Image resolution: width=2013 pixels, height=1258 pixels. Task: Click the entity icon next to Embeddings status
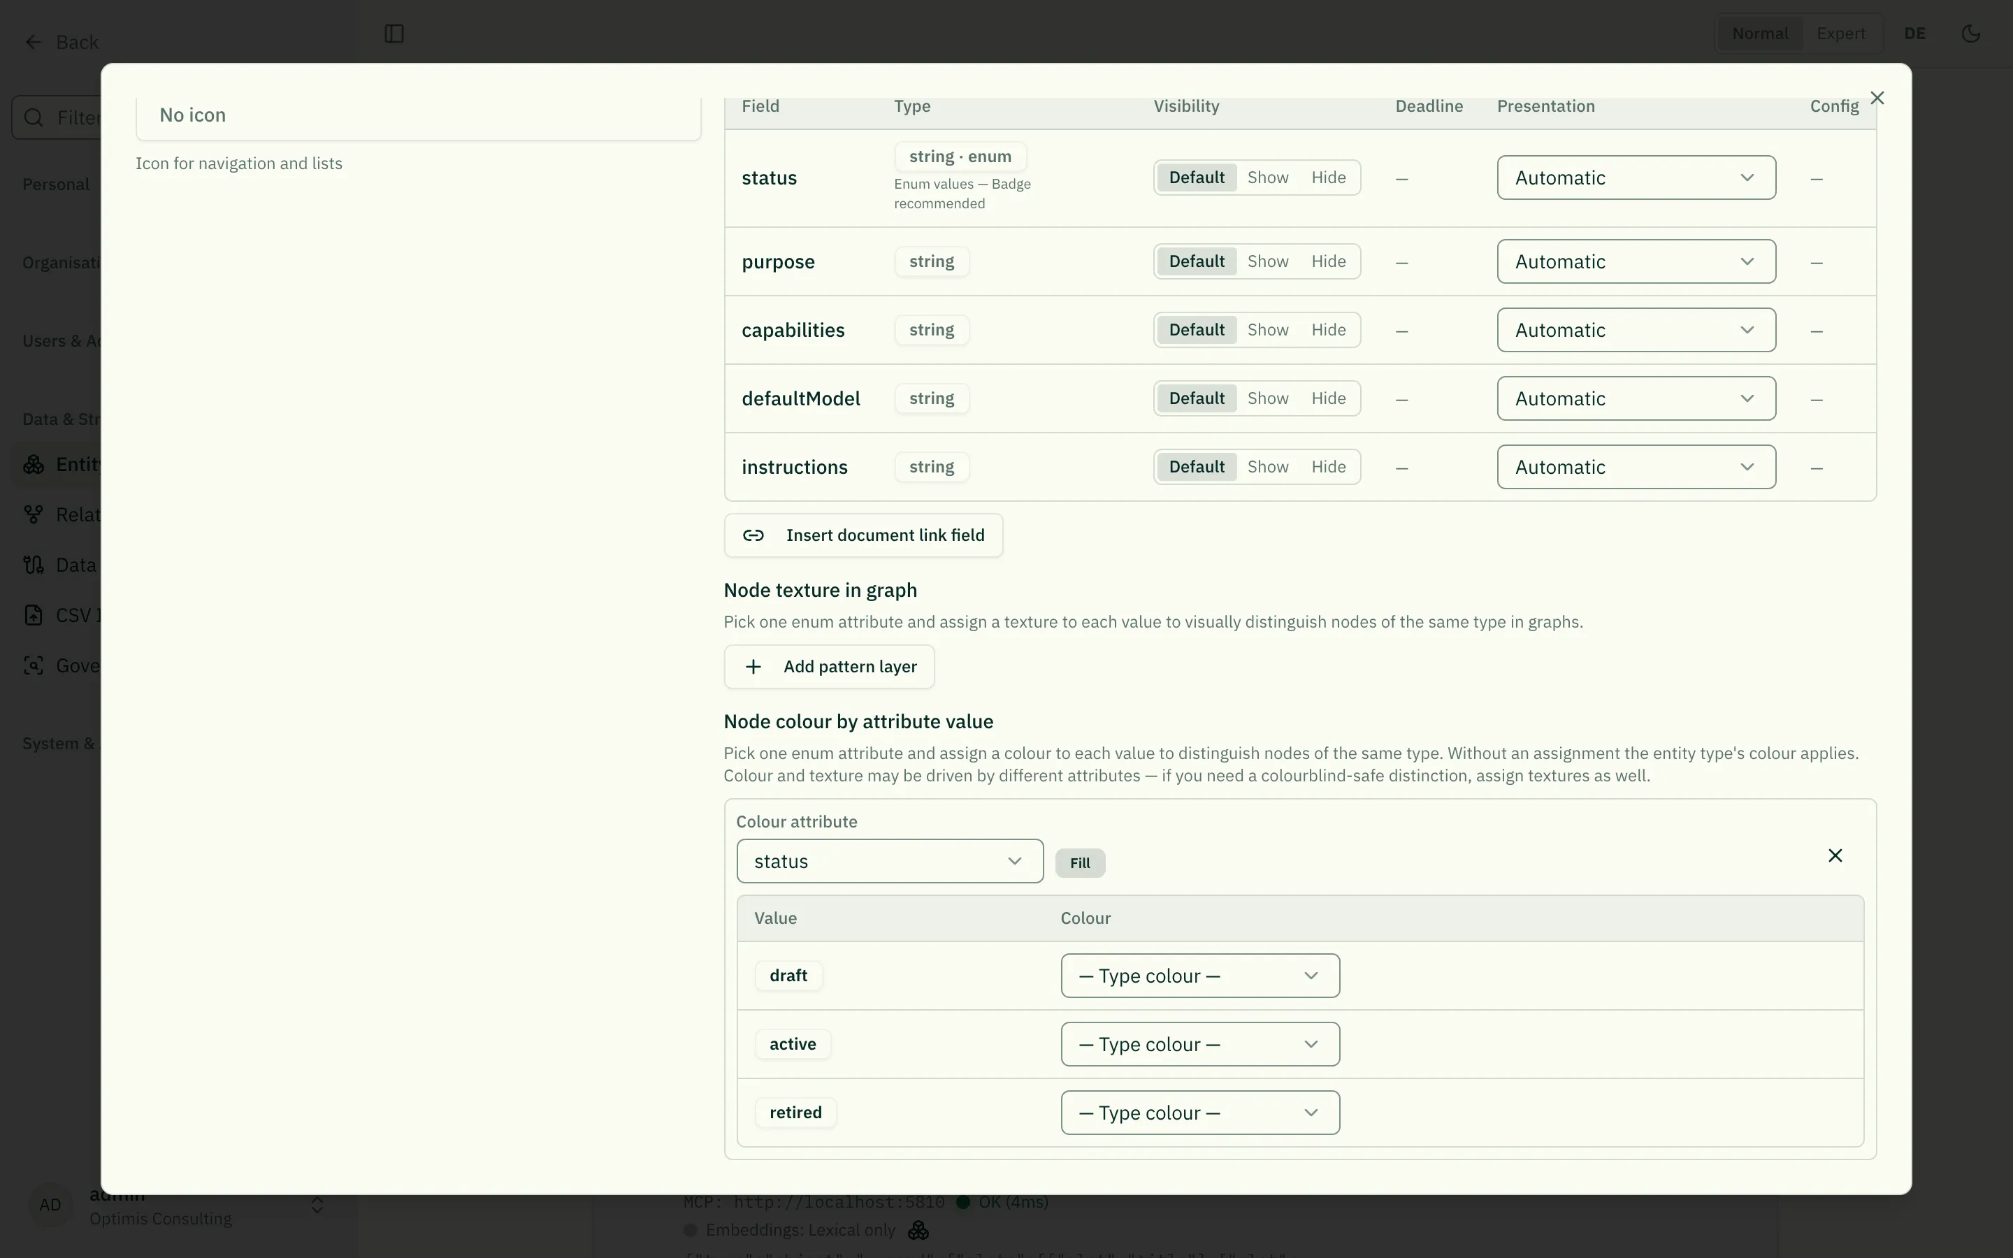(x=918, y=1230)
